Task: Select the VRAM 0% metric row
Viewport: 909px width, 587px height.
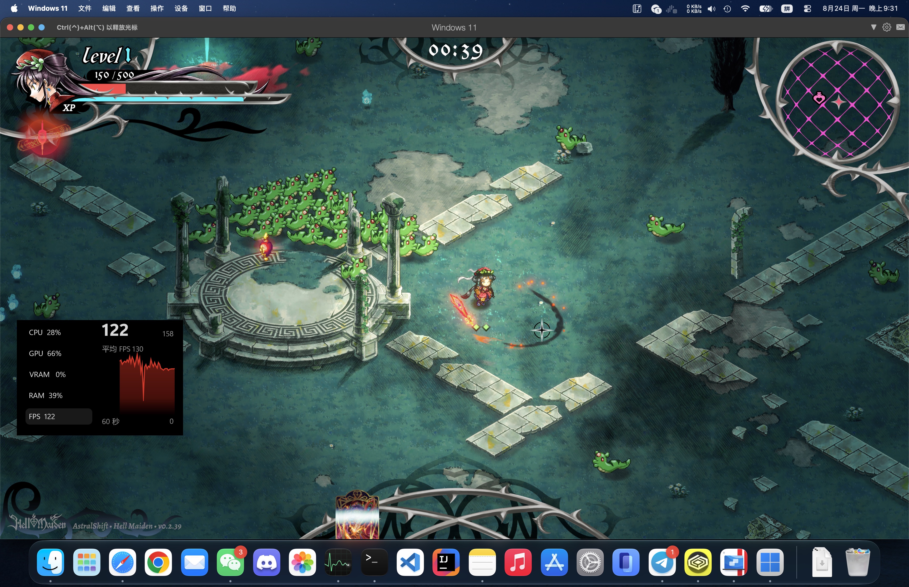Action: 59,374
